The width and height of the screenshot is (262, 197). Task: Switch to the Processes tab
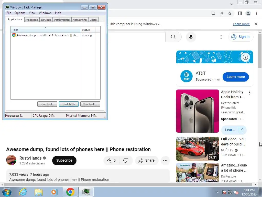[31, 20]
